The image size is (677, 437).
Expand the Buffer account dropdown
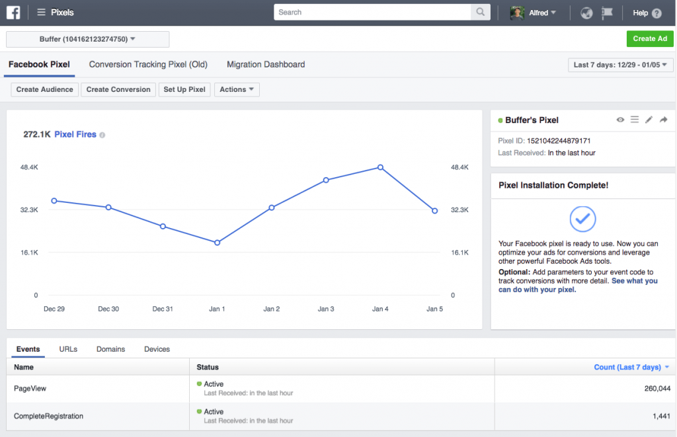87,40
